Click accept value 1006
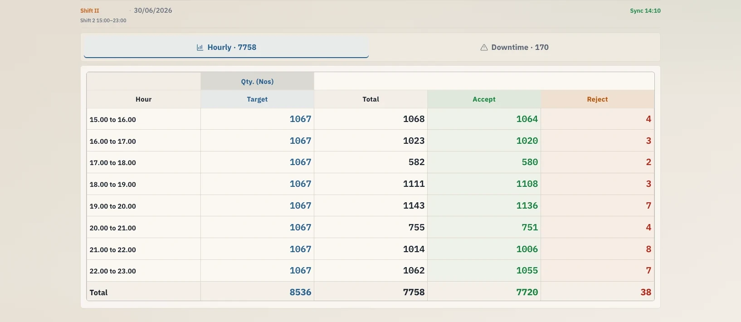This screenshot has width=741, height=322. [527, 249]
